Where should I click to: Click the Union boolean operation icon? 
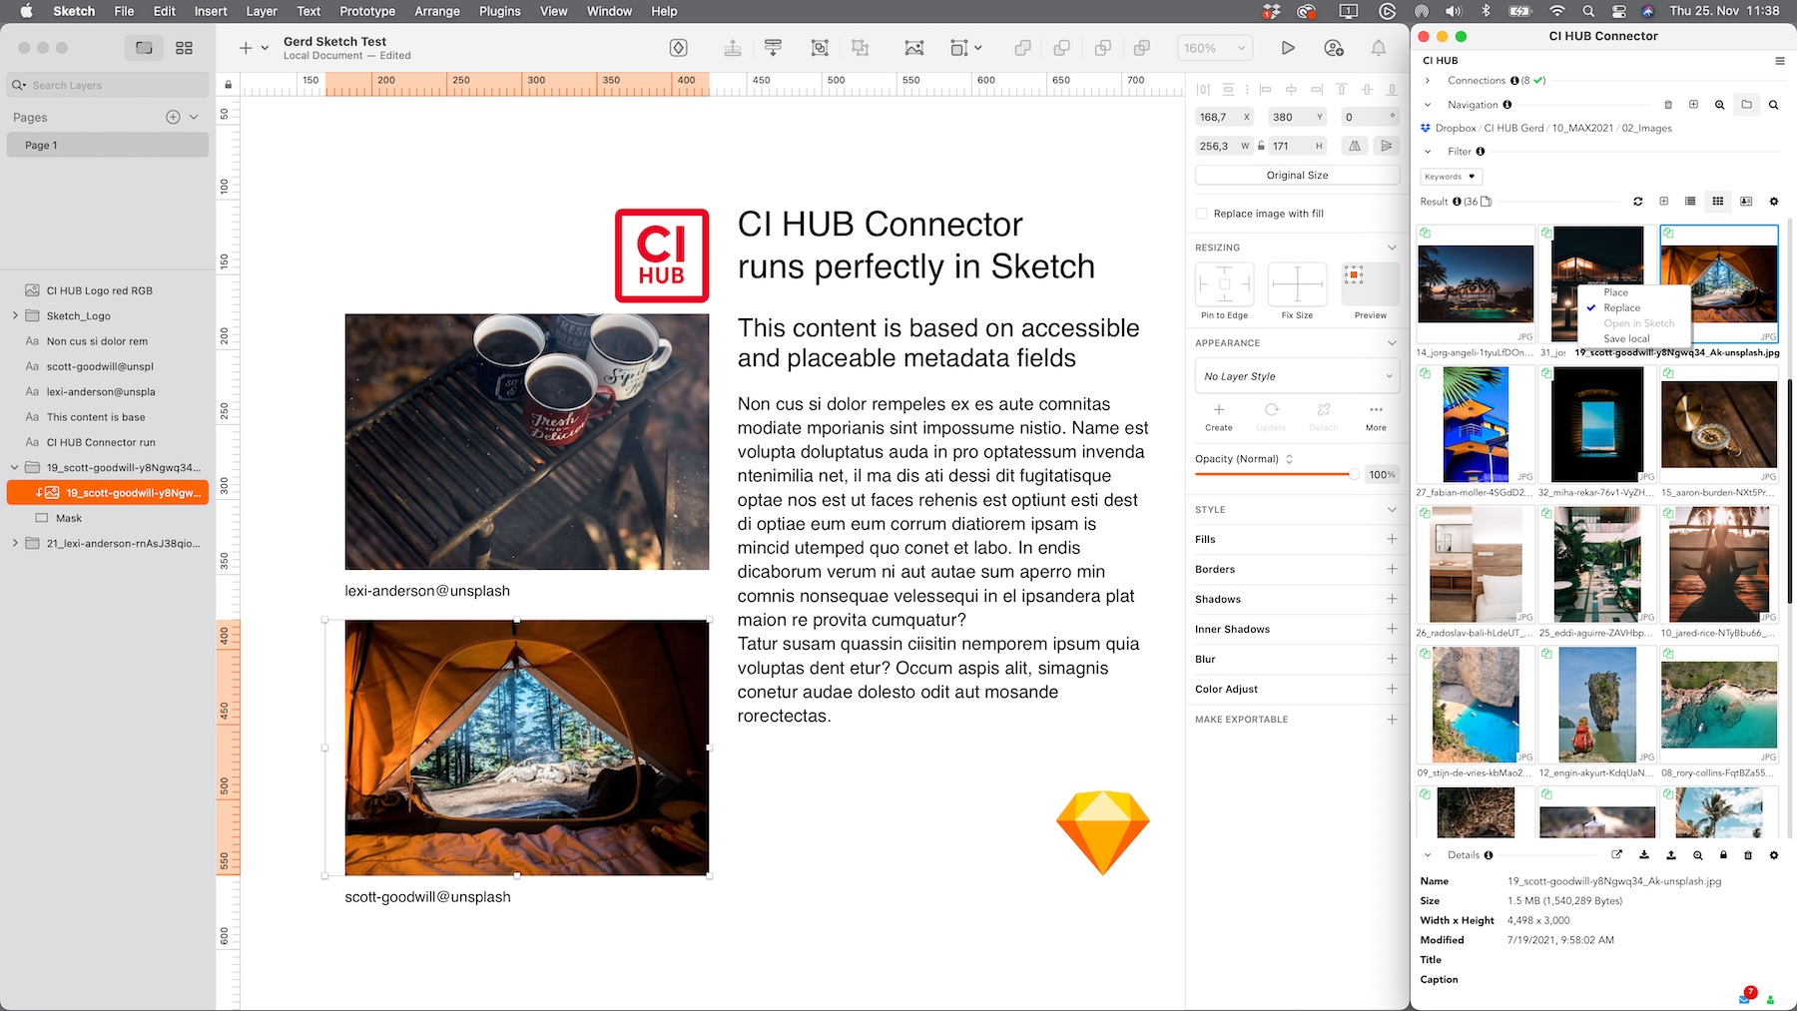tap(1022, 48)
